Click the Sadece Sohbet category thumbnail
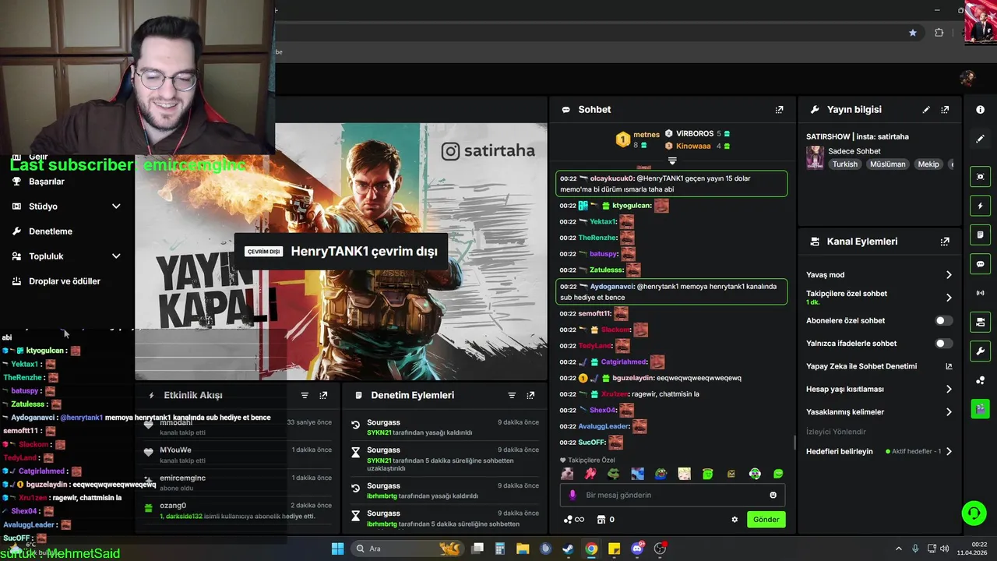Viewport: 997px width, 561px height. 815,157
